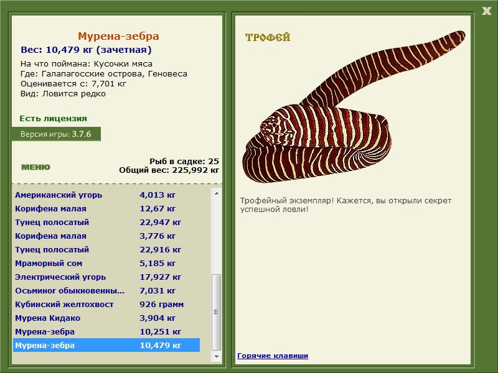Select the Осьминог обыкновенный row

click(x=106, y=290)
